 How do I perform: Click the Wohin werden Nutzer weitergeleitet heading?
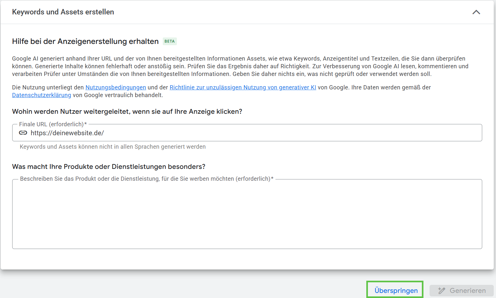(x=127, y=112)
